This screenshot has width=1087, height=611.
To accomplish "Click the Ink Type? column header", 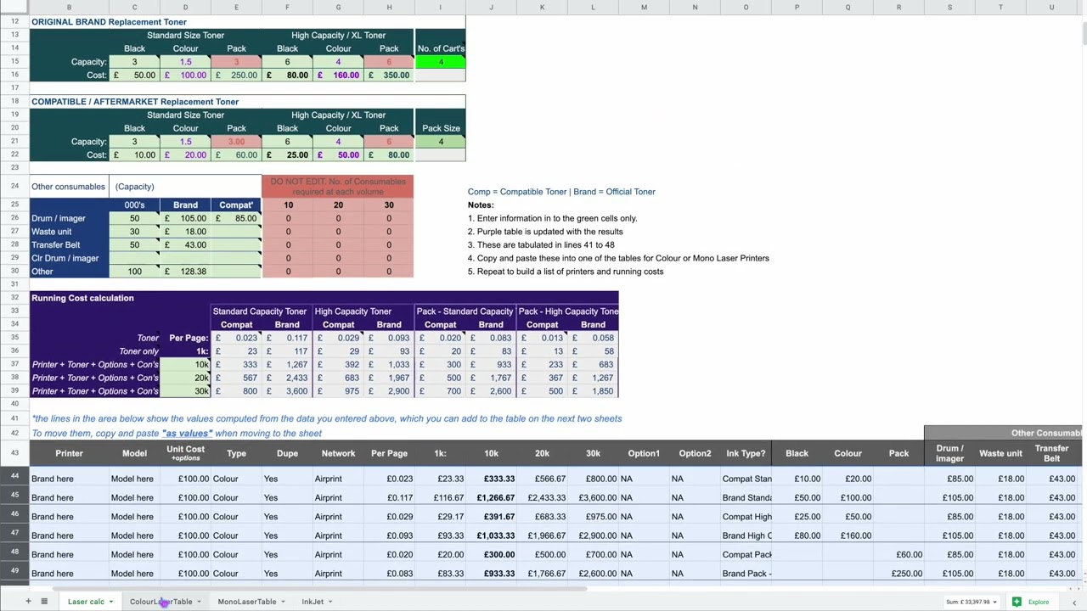I will (x=746, y=453).
